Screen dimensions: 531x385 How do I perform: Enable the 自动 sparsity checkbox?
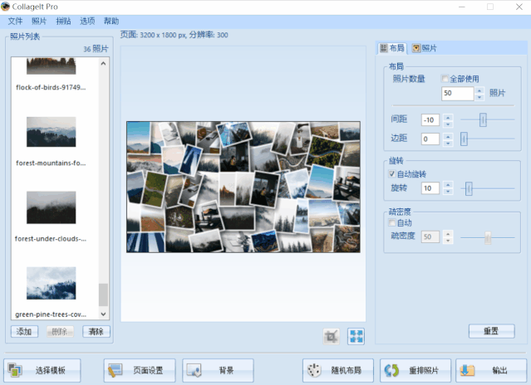point(393,223)
